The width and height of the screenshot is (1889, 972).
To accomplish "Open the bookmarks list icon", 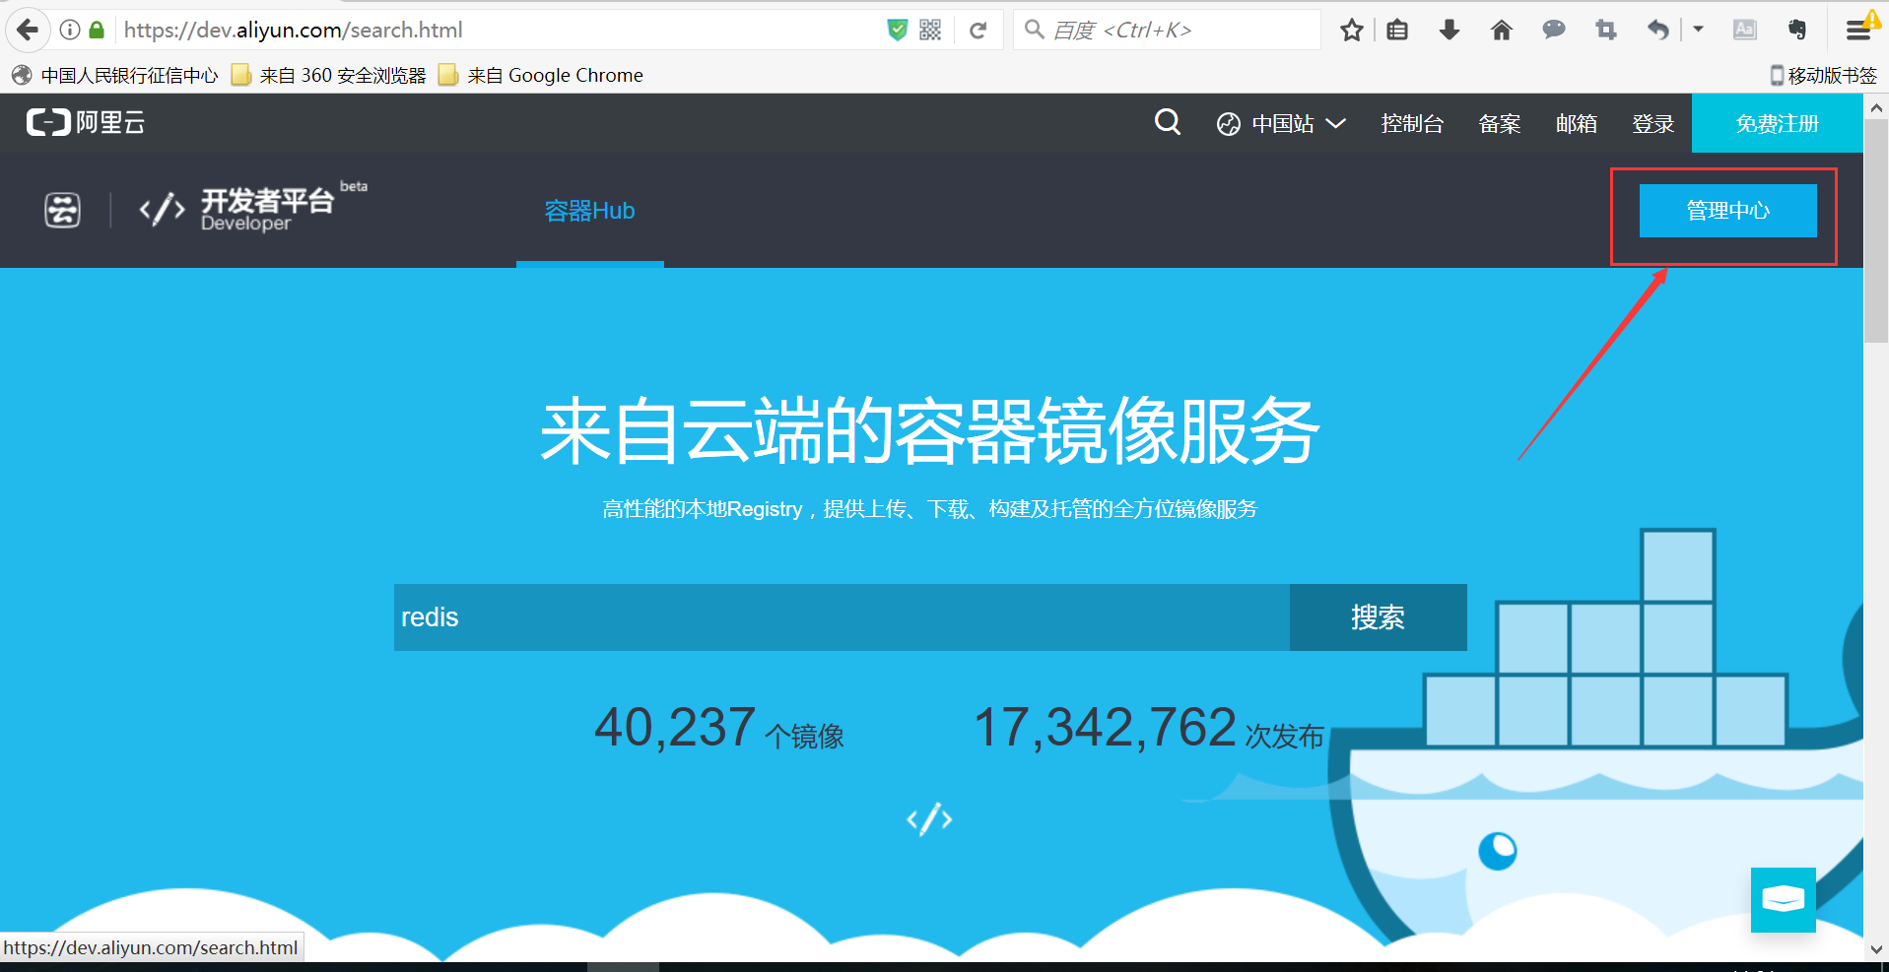I will click(x=1397, y=31).
